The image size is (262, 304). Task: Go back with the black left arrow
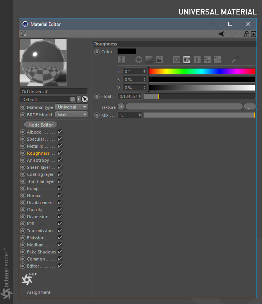coord(221,34)
